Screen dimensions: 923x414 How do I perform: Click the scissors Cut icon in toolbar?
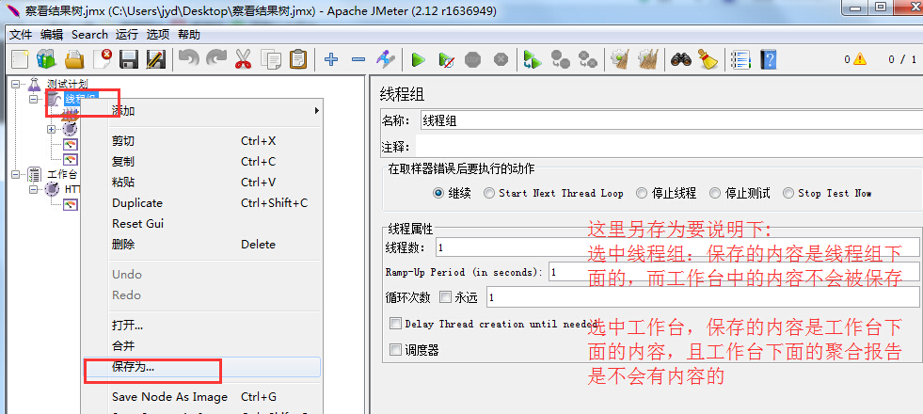click(x=243, y=59)
